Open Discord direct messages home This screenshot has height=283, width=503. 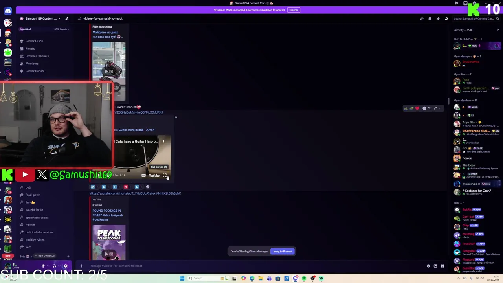point(7,11)
